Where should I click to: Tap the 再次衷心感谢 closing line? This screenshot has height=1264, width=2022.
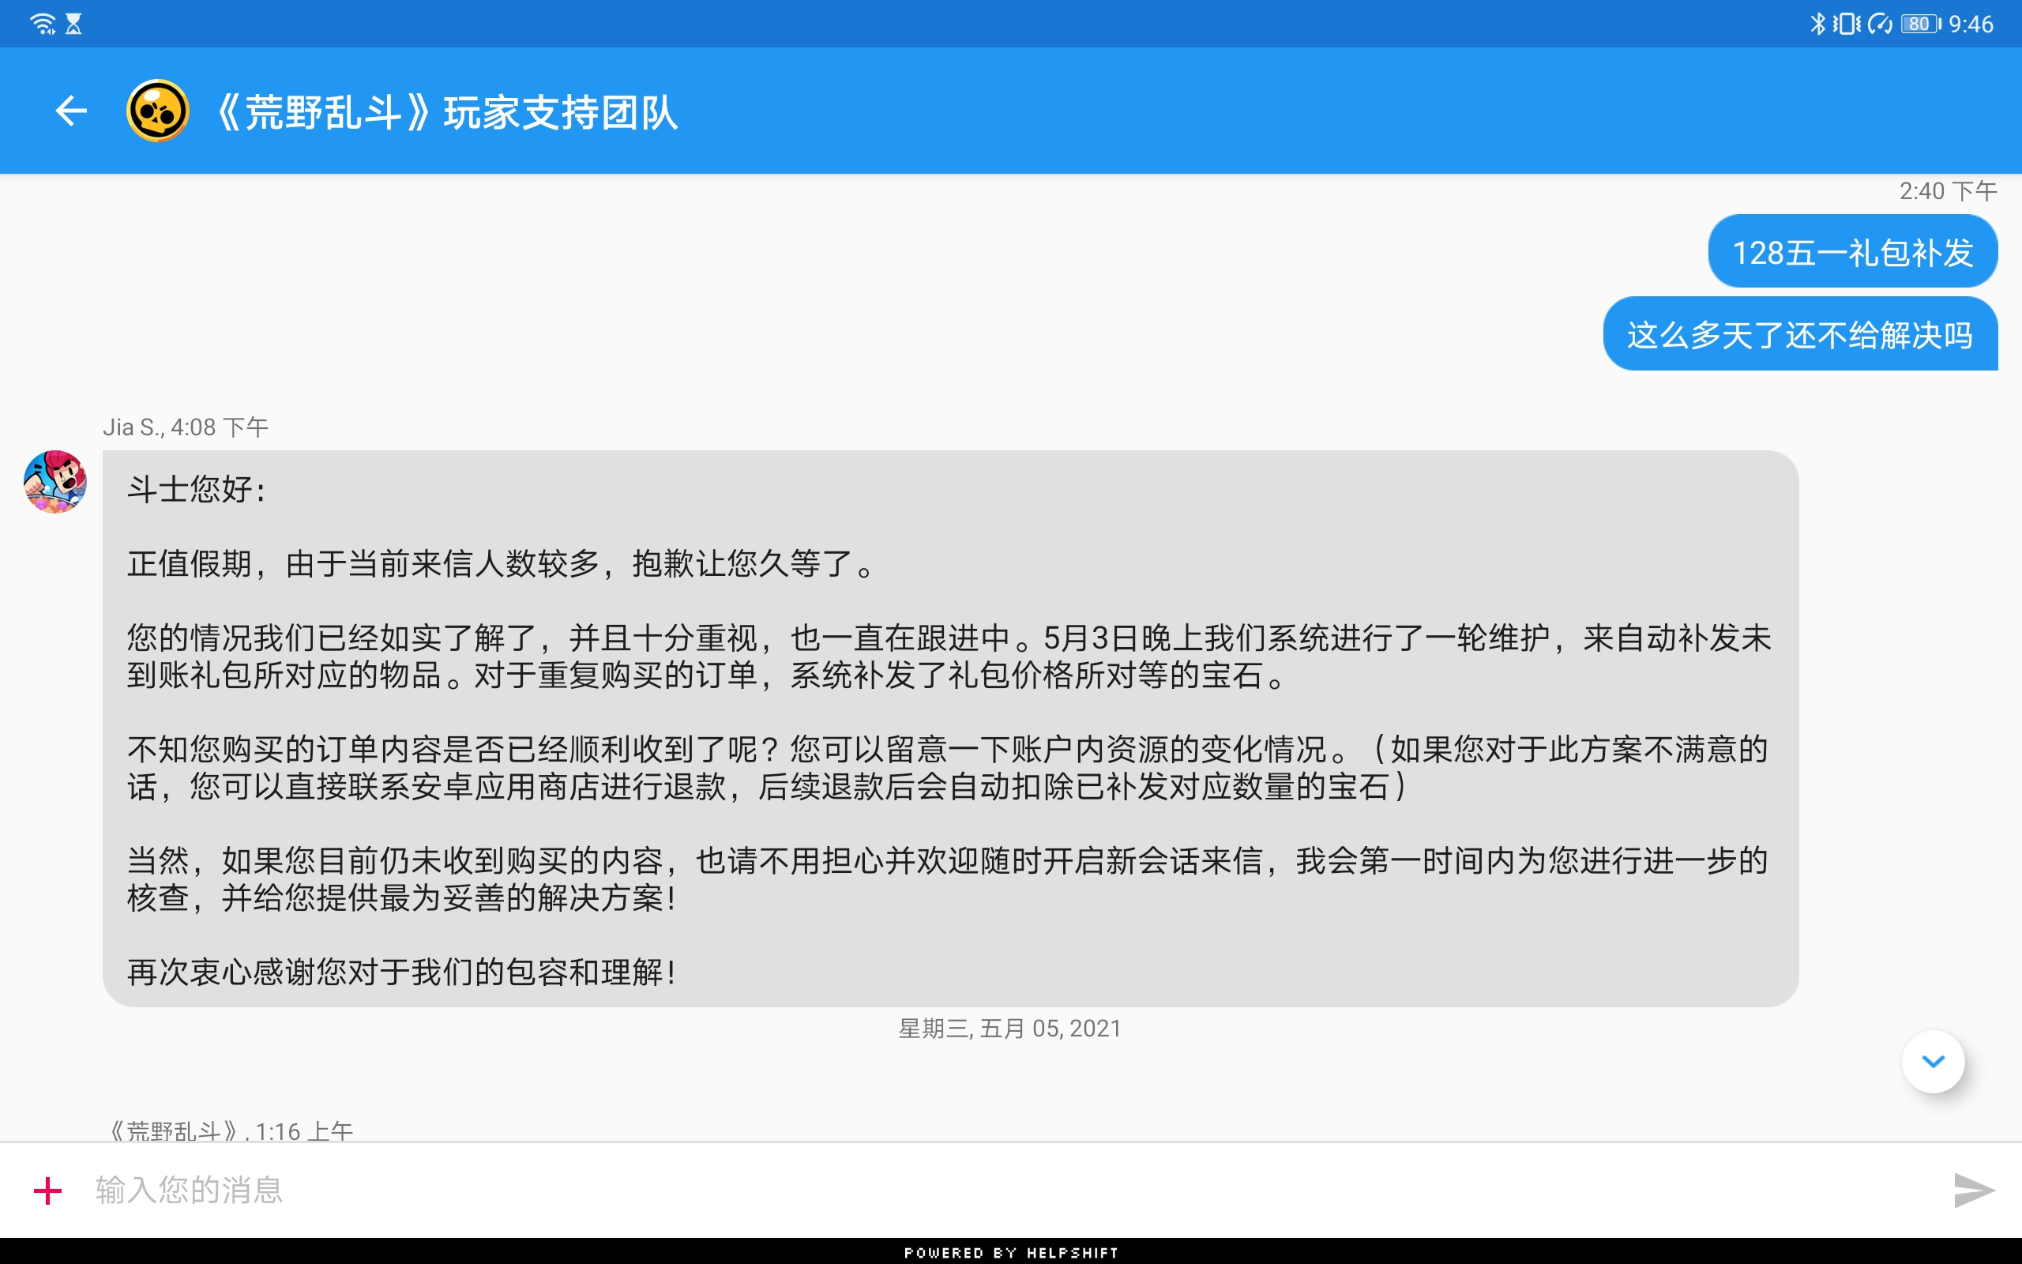point(402,972)
